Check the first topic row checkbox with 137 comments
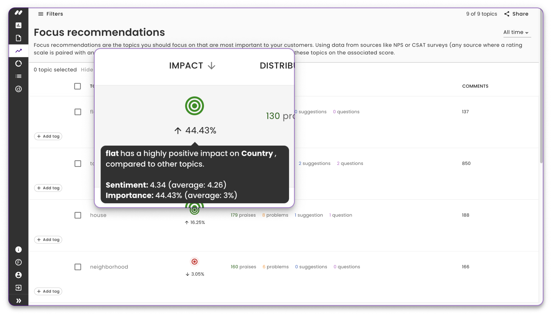 78,112
